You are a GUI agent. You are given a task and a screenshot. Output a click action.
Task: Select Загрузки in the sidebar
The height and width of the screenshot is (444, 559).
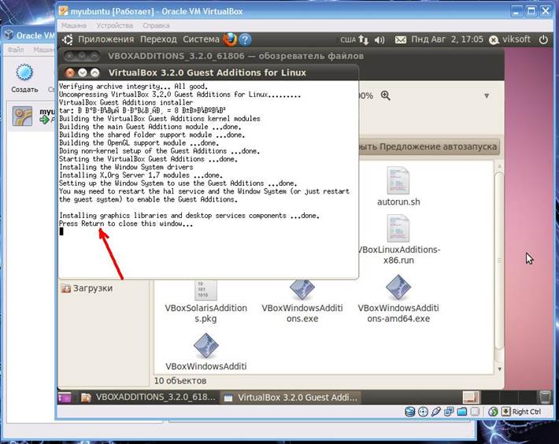pyautogui.click(x=87, y=288)
